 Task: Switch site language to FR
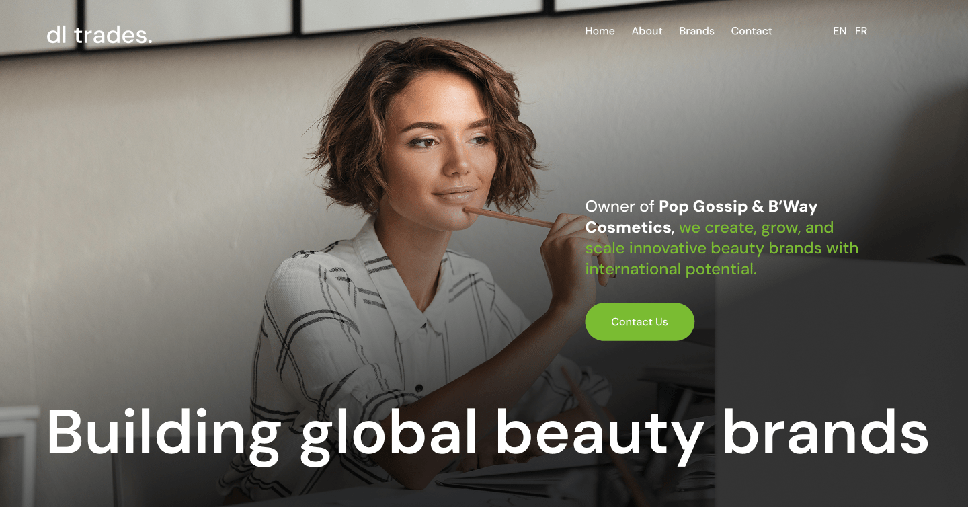pyautogui.click(x=861, y=31)
